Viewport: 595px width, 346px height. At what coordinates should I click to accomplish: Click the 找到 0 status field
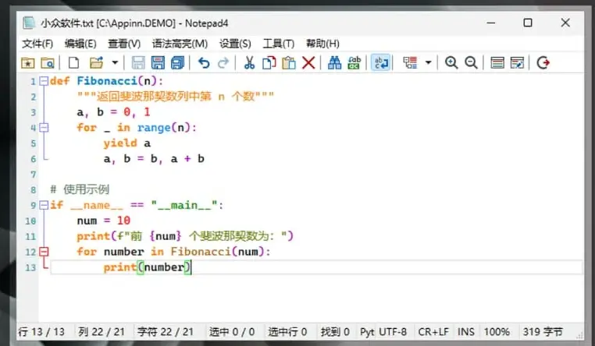(x=335, y=332)
